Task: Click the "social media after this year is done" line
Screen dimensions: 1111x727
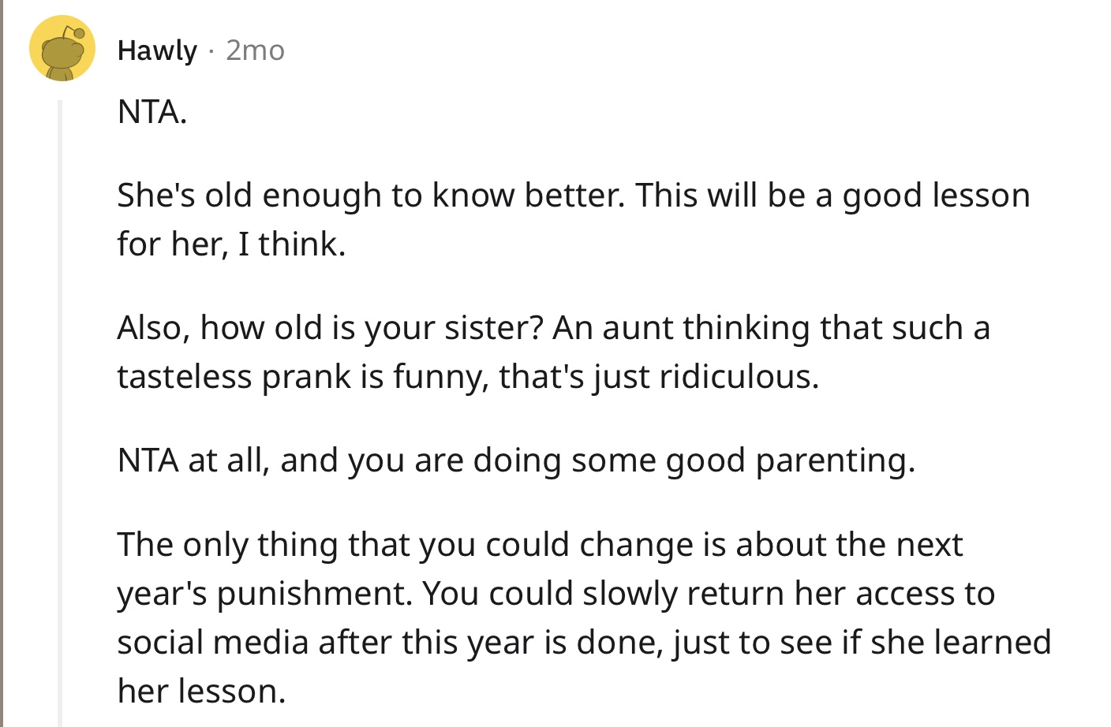Action: [x=584, y=643]
